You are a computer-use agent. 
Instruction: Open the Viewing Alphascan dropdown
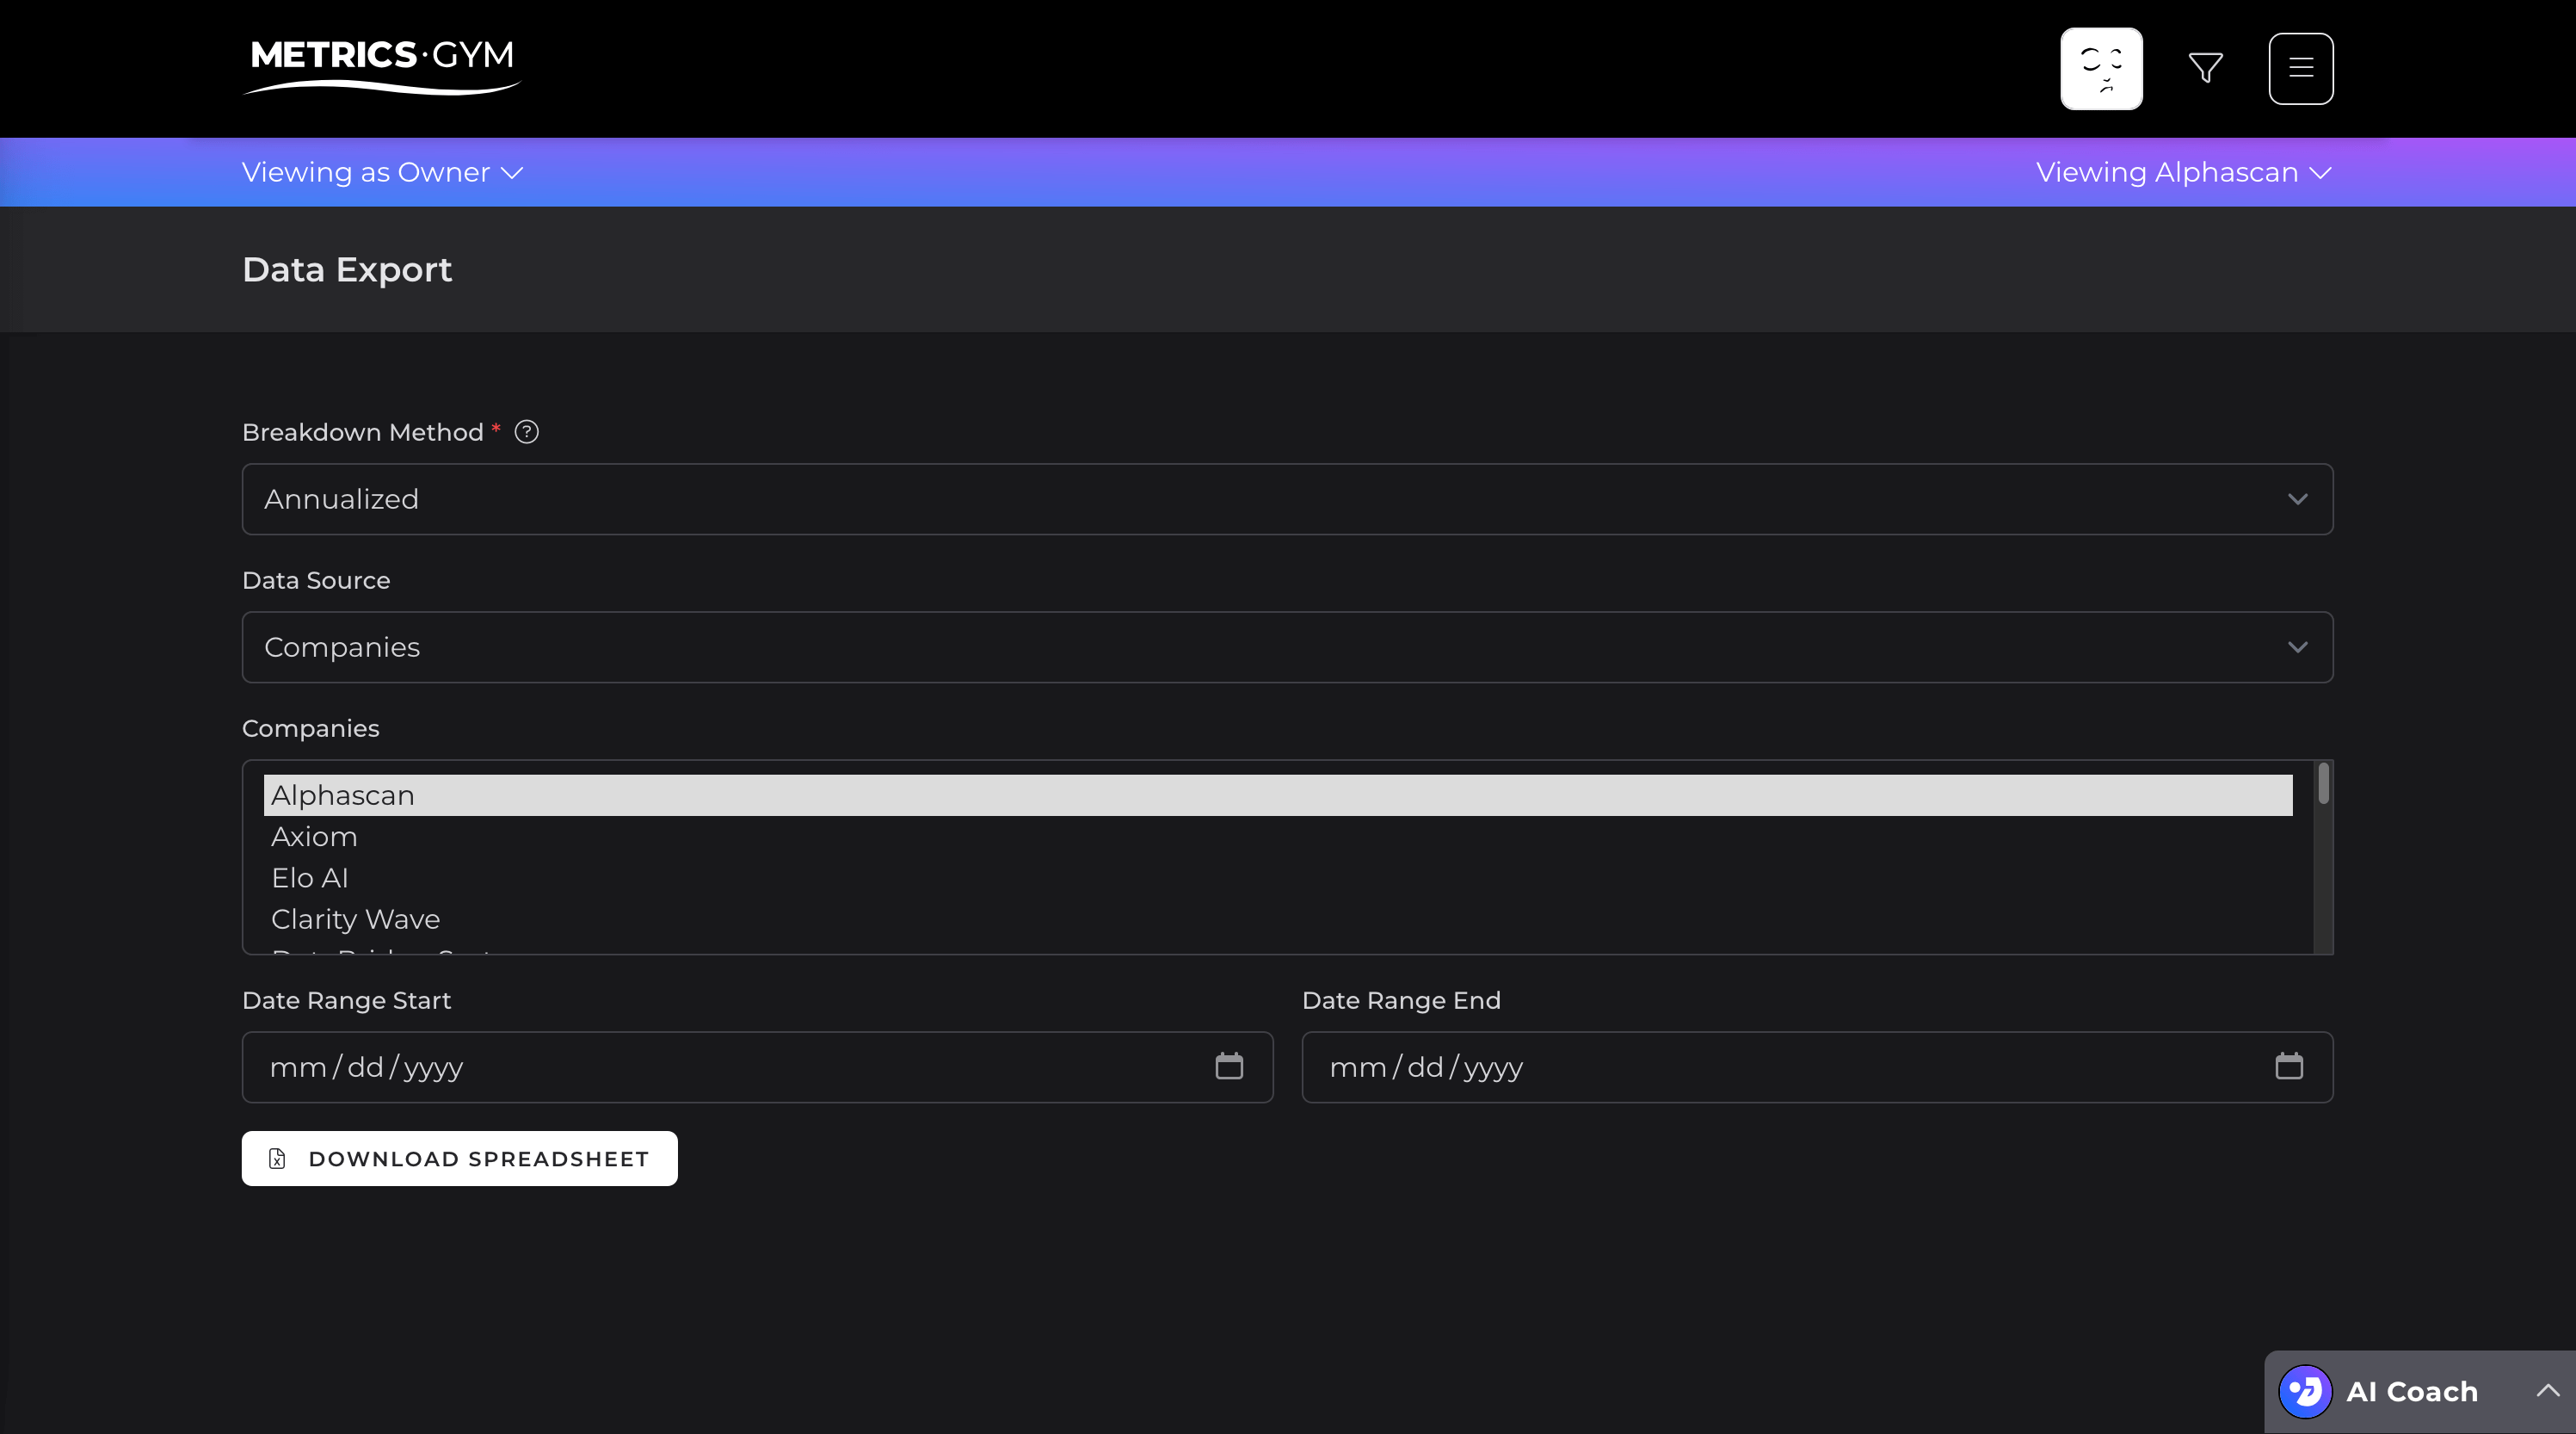pos(2183,172)
